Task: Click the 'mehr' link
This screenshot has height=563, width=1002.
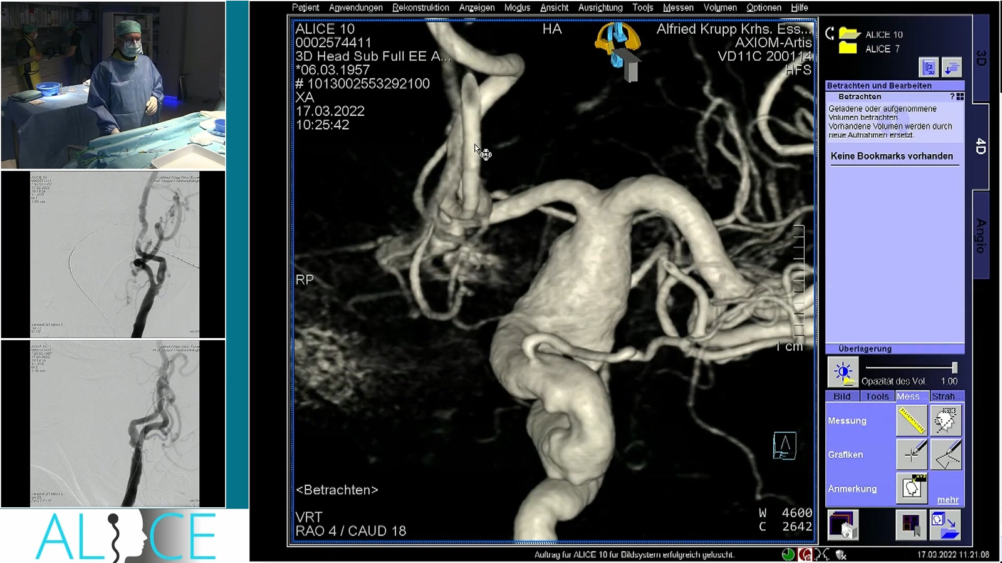Action: [947, 500]
